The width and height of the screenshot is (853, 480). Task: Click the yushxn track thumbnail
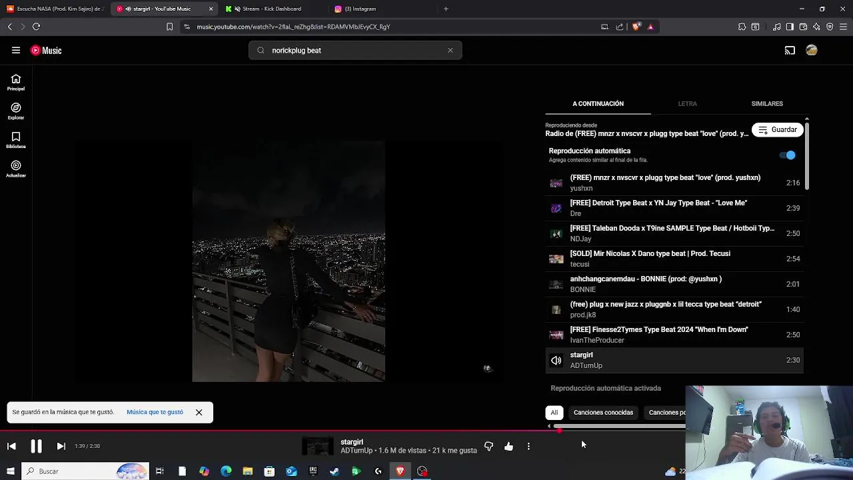pyautogui.click(x=556, y=183)
